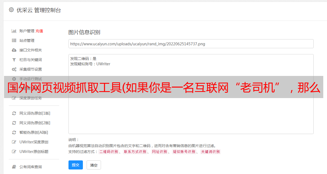Click the edit icon beside UWriter深度原创
Viewport: 327px width, 174px height.
14,142
